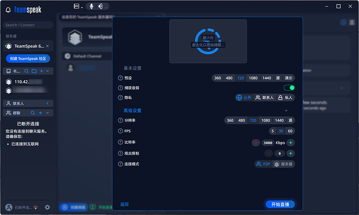Click the 开始直播 button
This screenshot has width=359, height=215.
pyautogui.click(x=280, y=204)
